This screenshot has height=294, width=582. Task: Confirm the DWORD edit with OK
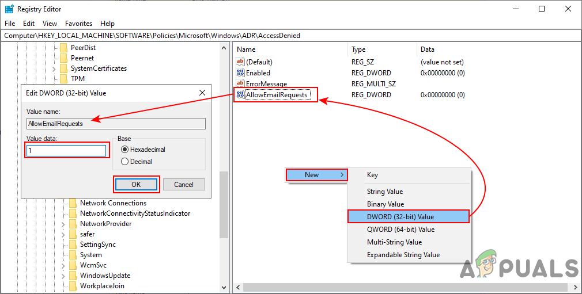pos(136,184)
